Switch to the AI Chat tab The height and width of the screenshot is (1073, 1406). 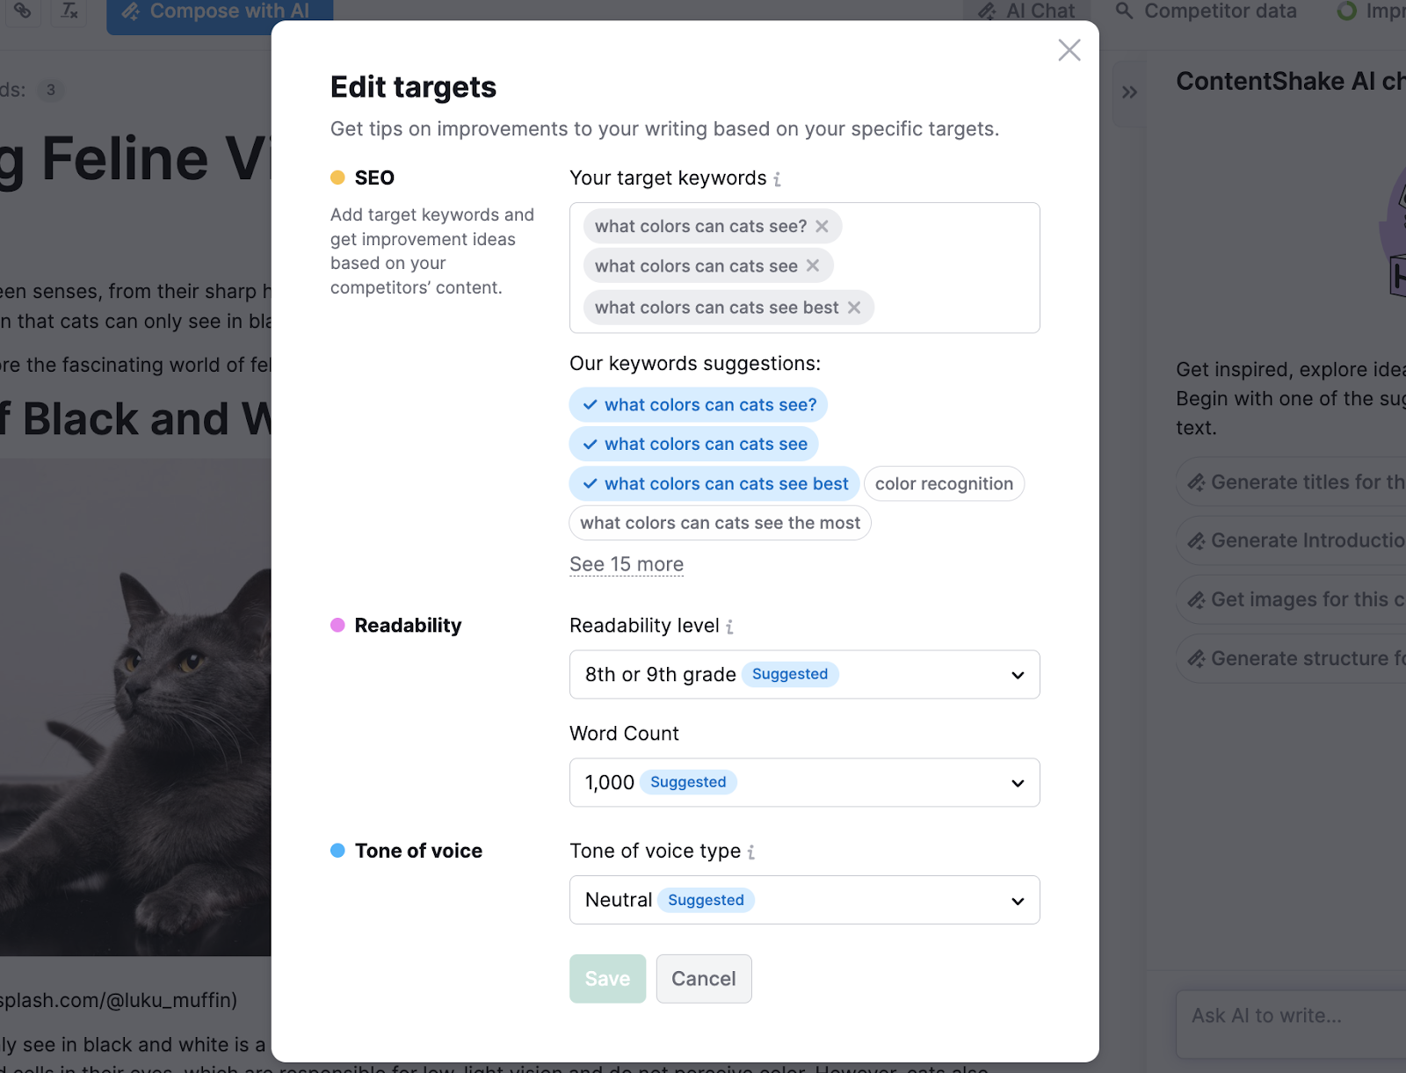tap(1026, 11)
